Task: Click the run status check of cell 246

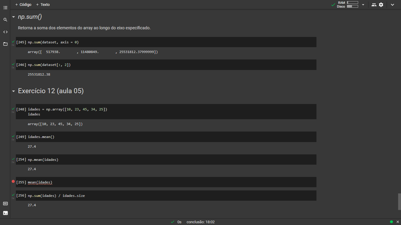Action: pyautogui.click(x=13, y=64)
